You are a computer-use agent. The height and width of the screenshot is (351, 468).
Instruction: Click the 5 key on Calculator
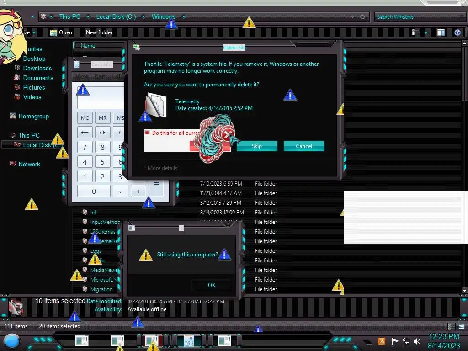(x=102, y=162)
